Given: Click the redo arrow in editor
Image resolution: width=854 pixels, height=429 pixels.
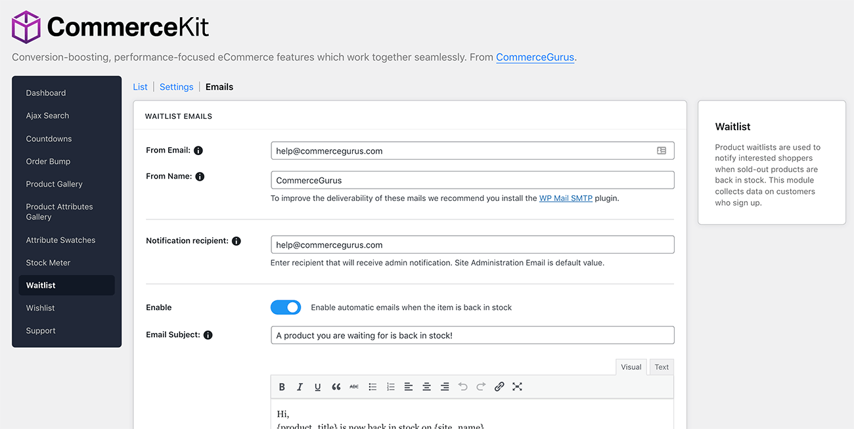Looking at the screenshot, I should click(481, 387).
